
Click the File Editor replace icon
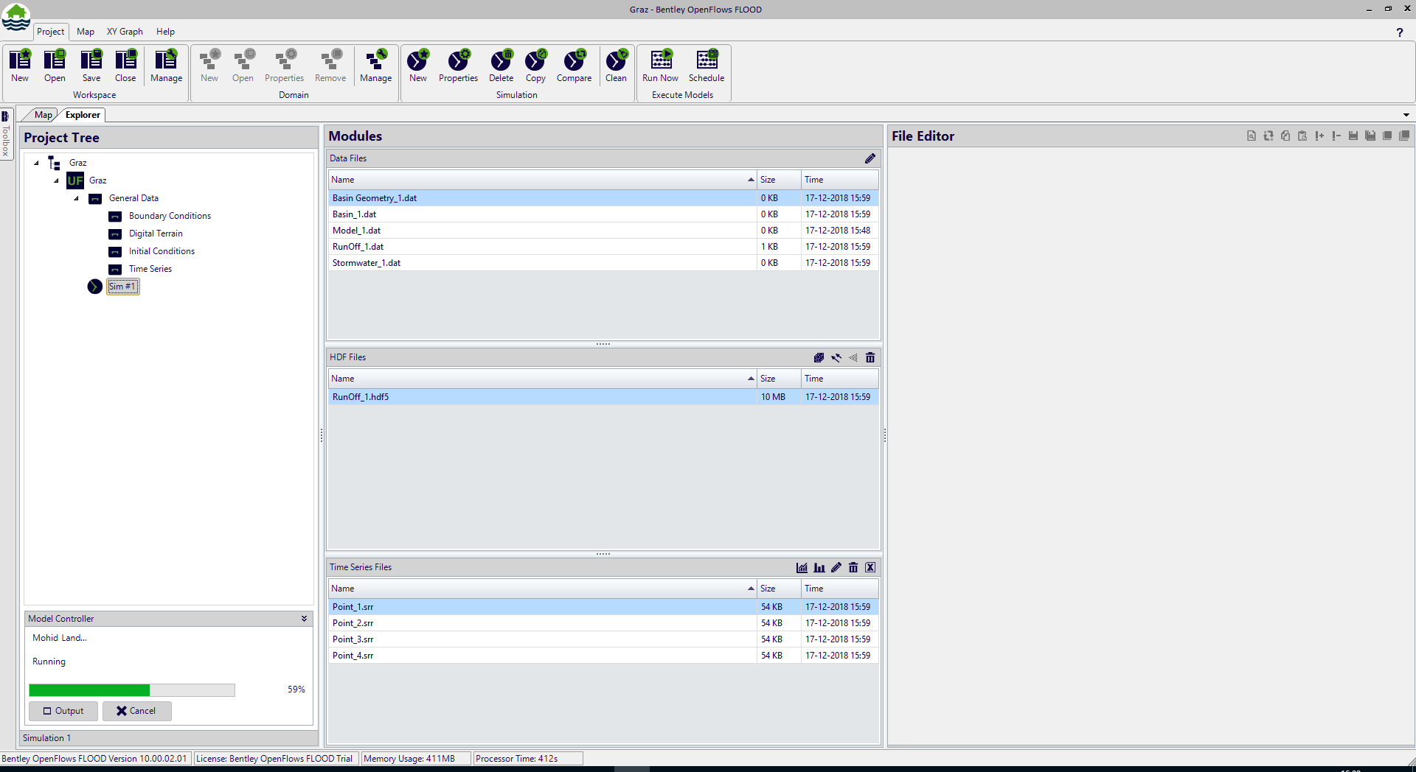pyautogui.click(x=1268, y=136)
